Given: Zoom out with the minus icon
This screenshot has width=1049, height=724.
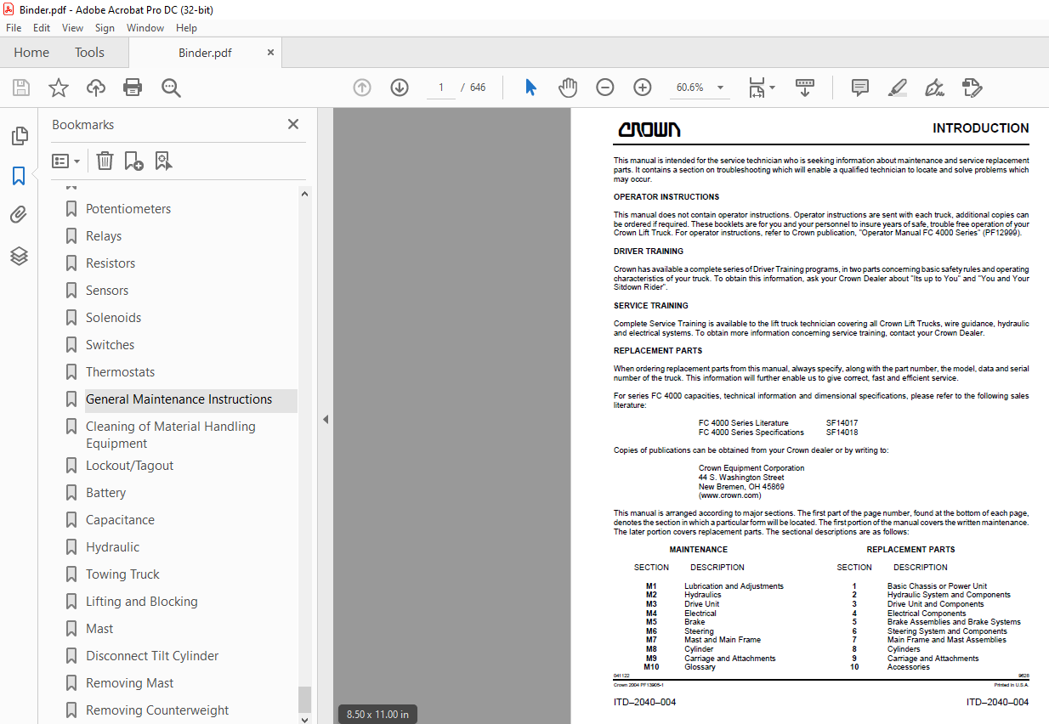Looking at the screenshot, I should [604, 88].
